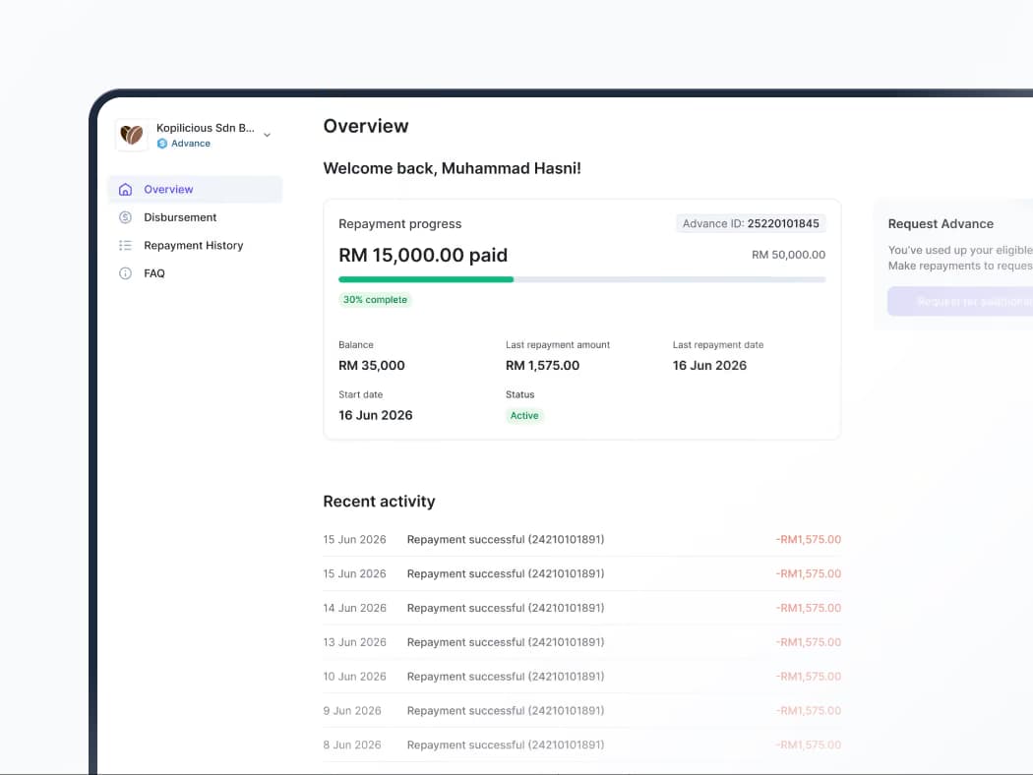Open the 14 Jun 2026 repayment row
Image resolution: width=1033 pixels, height=775 pixels.
point(581,609)
